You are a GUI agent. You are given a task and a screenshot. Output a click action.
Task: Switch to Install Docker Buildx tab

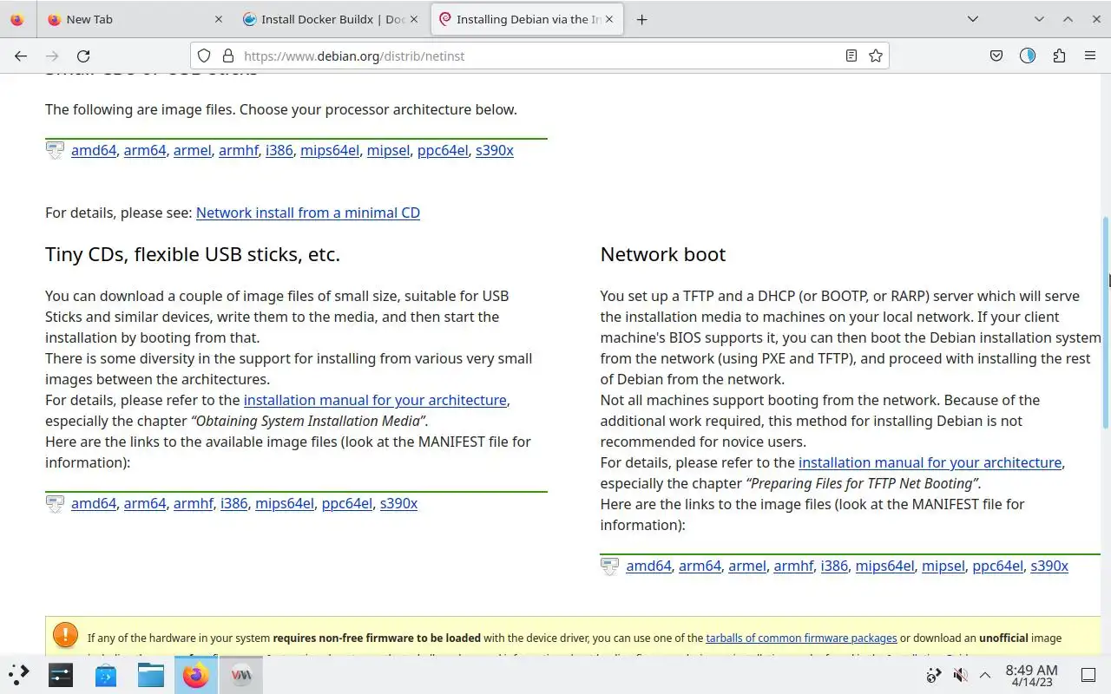click(332, 19)
